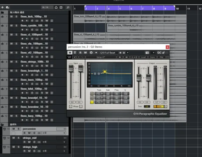Click the Flat button to reset EQ
The width and height of the screenshot is (202, 157).
pyautogui.click(x=161, y=57)
